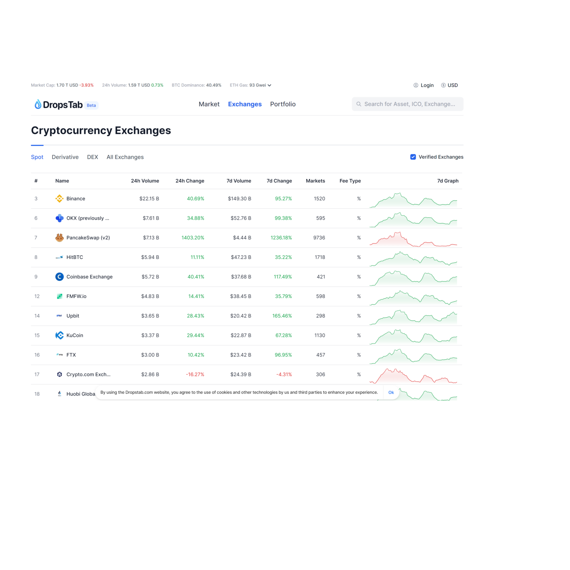The height and width of the screenshot is (570, 570).
Task: Click the Binance exchange icon
Action: (59, 199)
